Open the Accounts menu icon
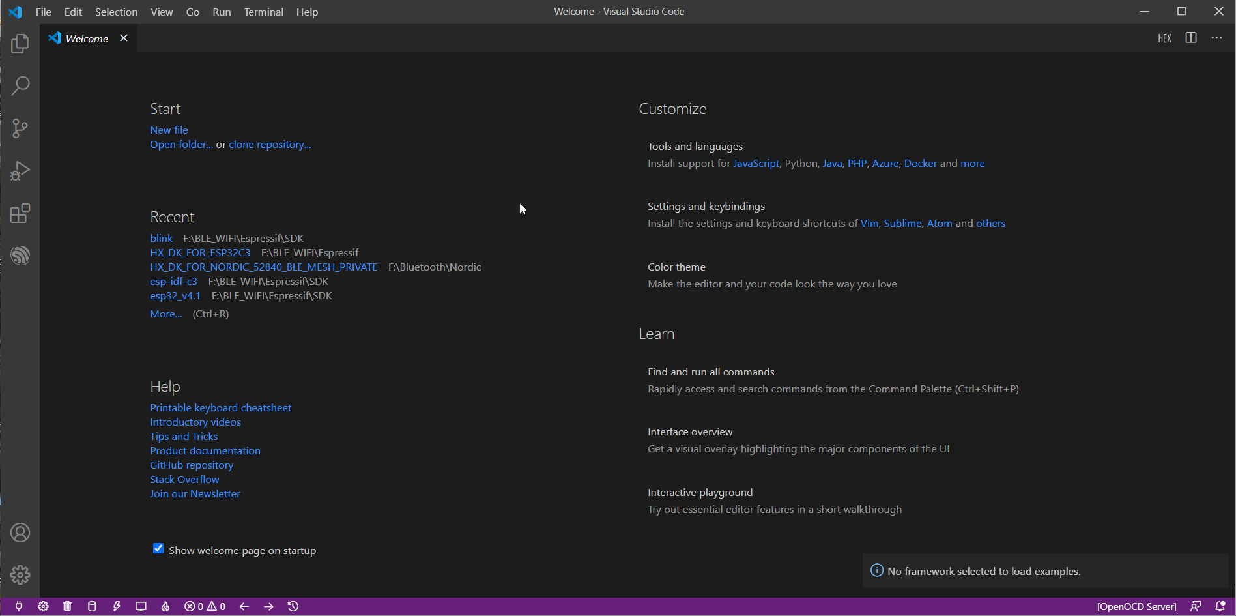This screenshot has width=1236, height=616. coord(20,533)
